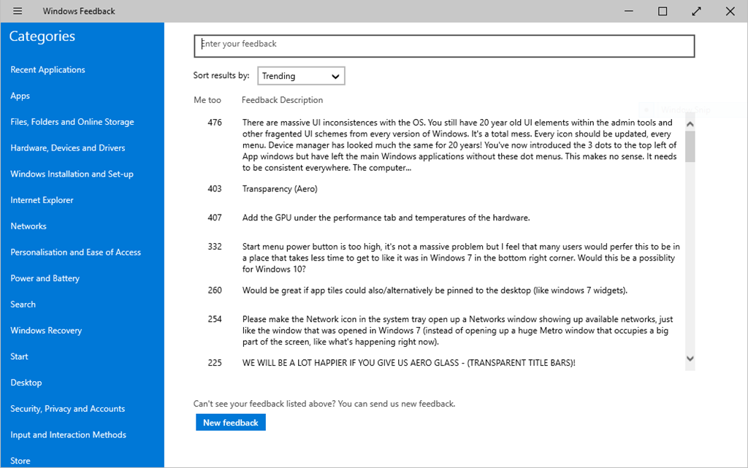This screenshot has width=748, height=468.
Task: Open Hardware, Devices and Drivers category
Action: pos(68,147)
